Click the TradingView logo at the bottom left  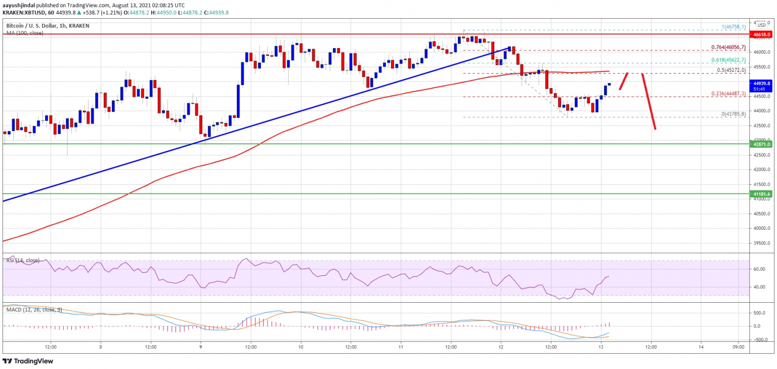[28, 361]
